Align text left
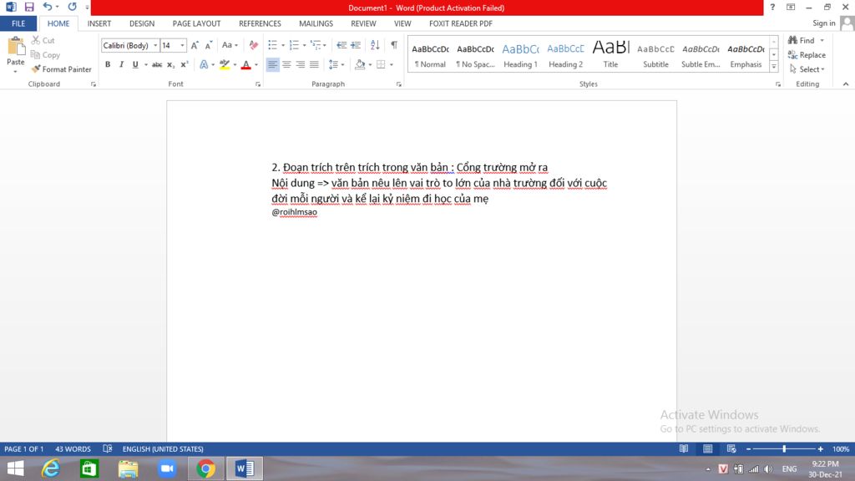855x481 pixels. click(272, 64)
